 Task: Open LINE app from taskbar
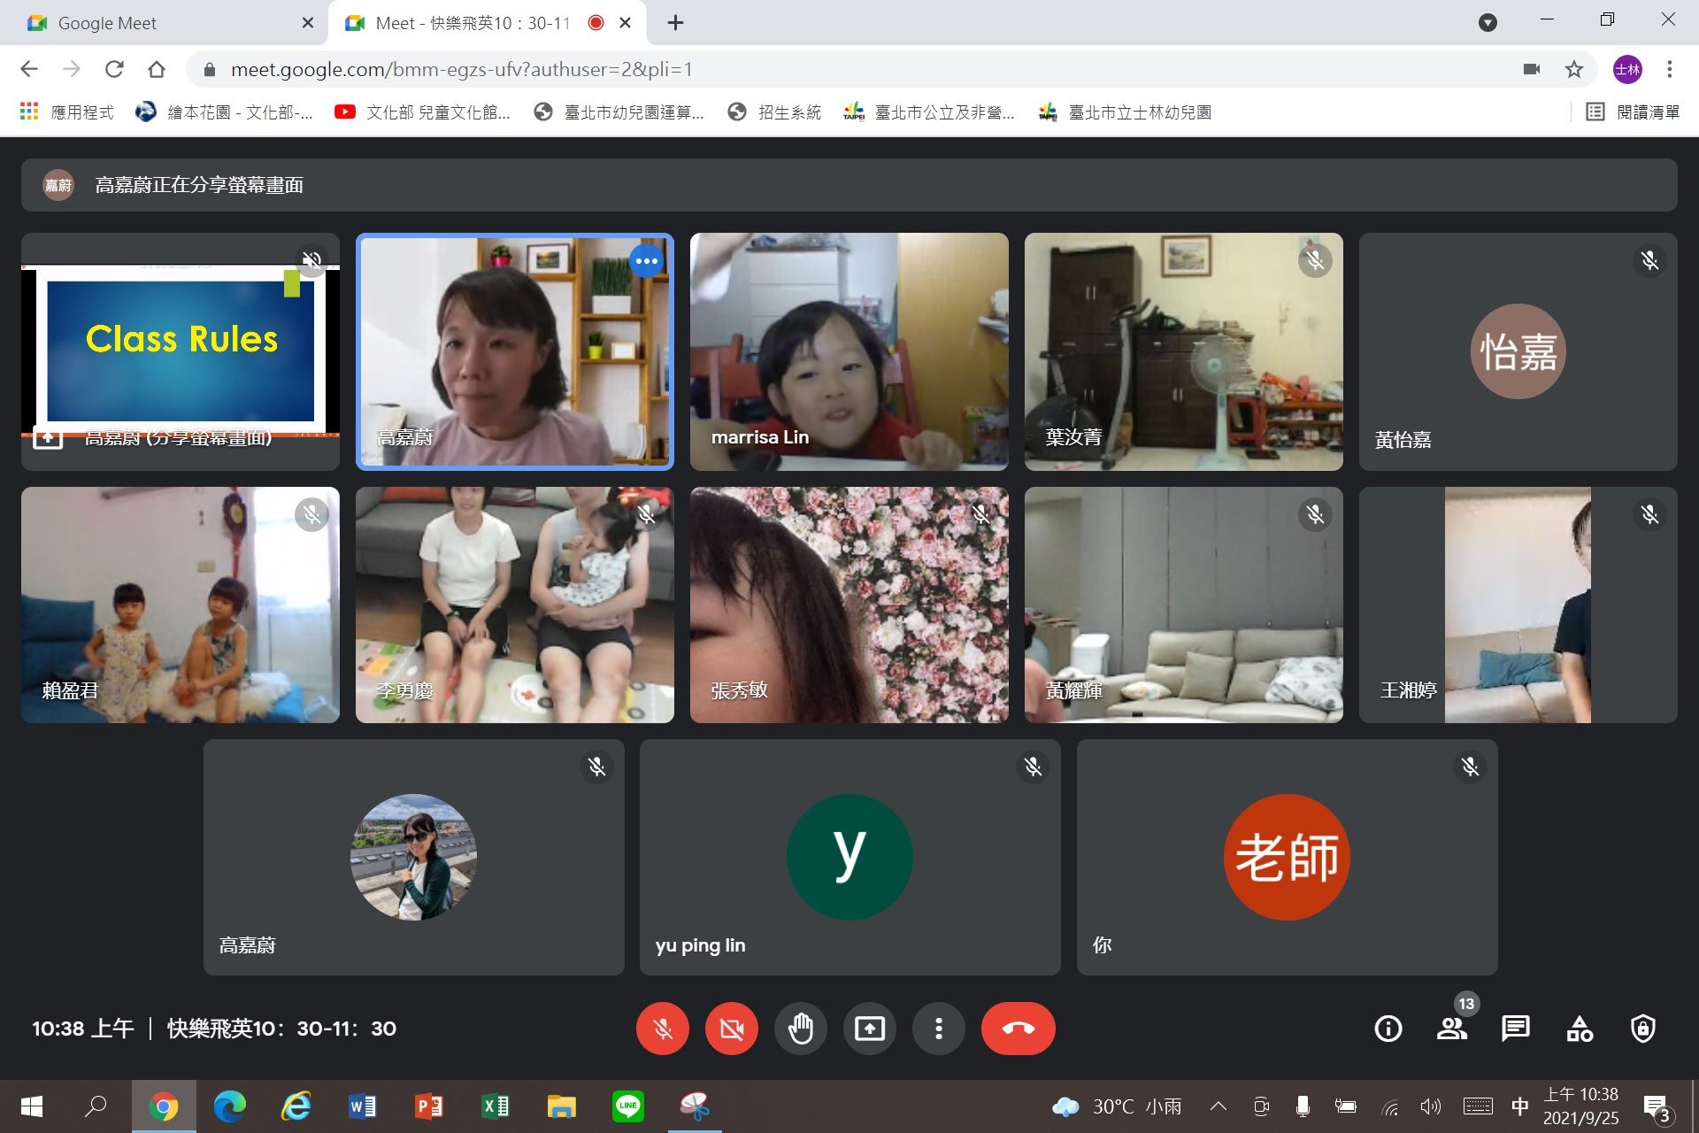(627, 1106)
